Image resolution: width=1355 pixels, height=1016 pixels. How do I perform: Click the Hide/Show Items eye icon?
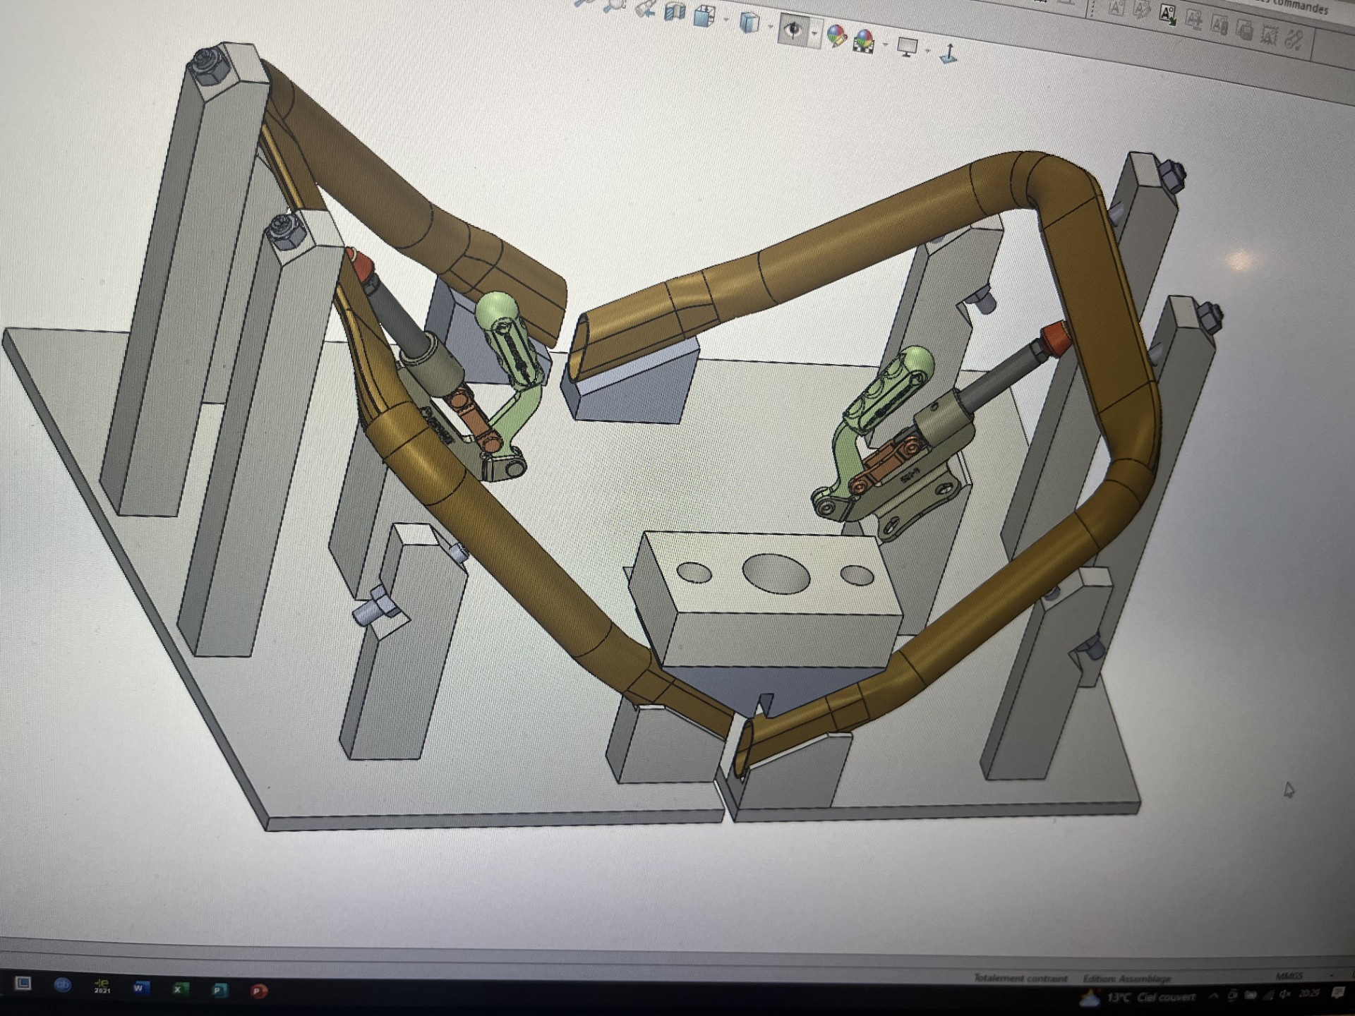793,30
